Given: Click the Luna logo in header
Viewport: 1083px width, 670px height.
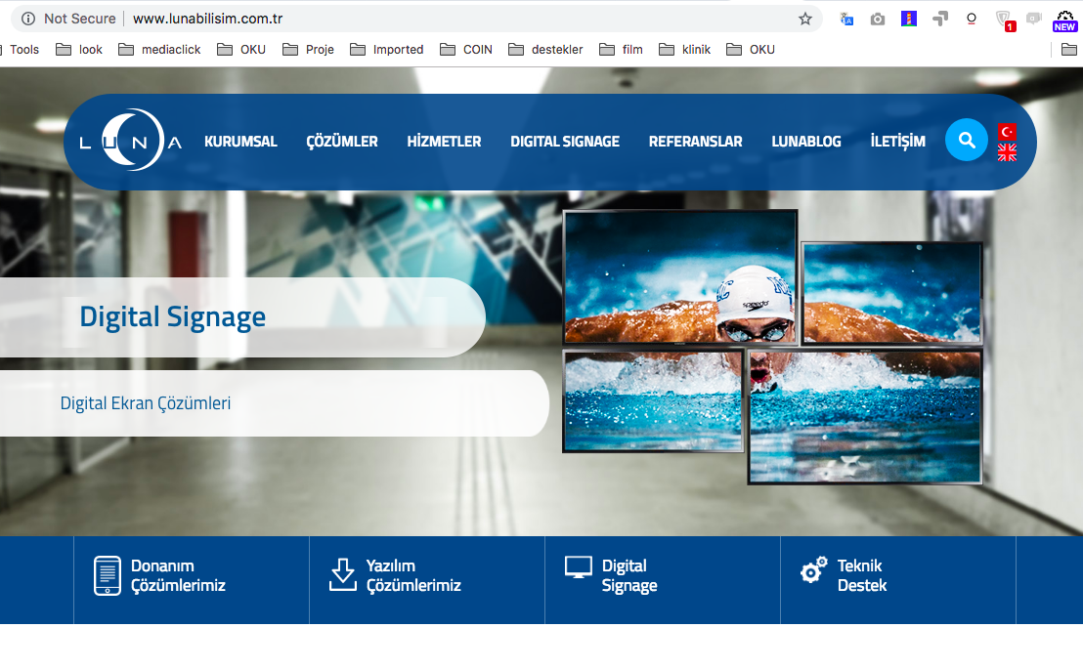Looking at the screenshot, I should pyautogui.click(x=130, y=142).
